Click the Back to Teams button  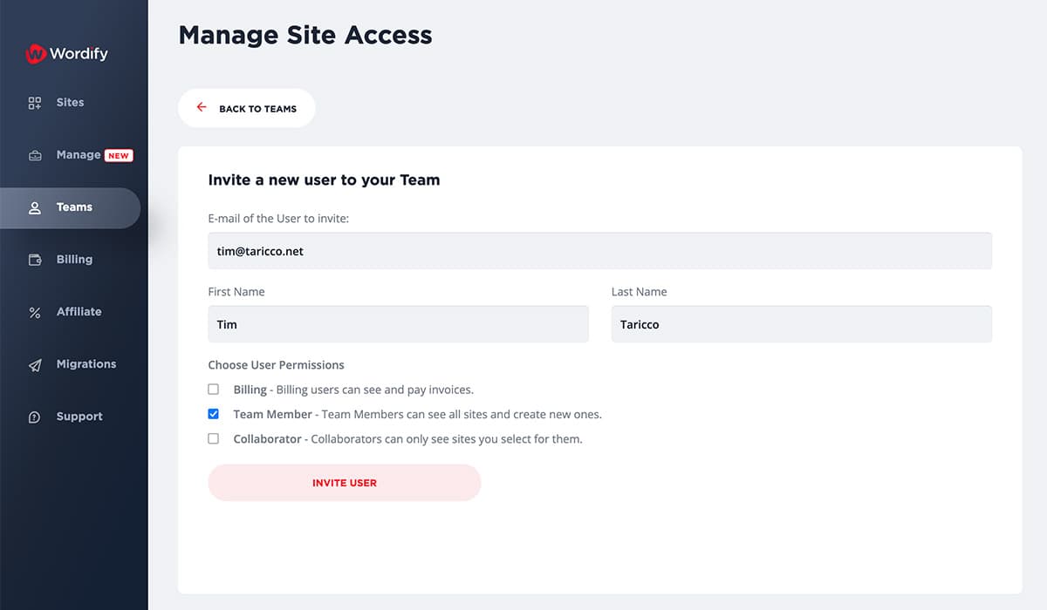coord(247,108)
